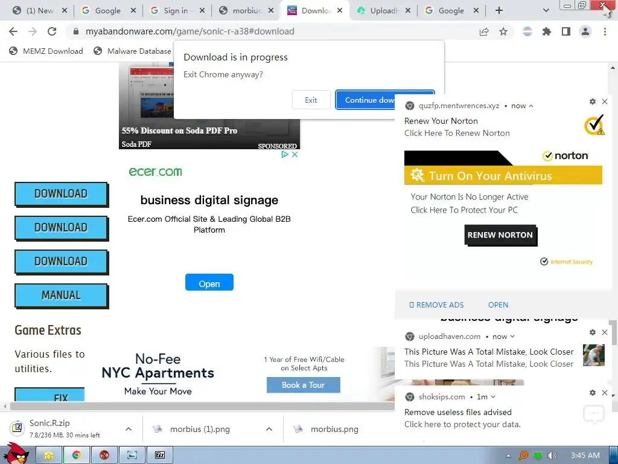618x464 pixels.
Task: Click the striped extension icon in toolbar
Action: tap(527, 31)
